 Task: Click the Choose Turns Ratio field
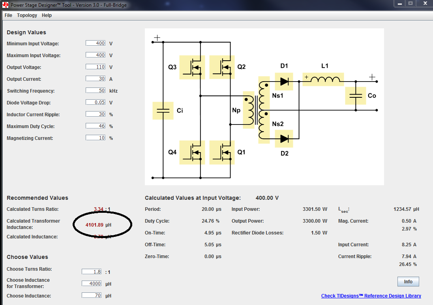click(x=92, y=272)
